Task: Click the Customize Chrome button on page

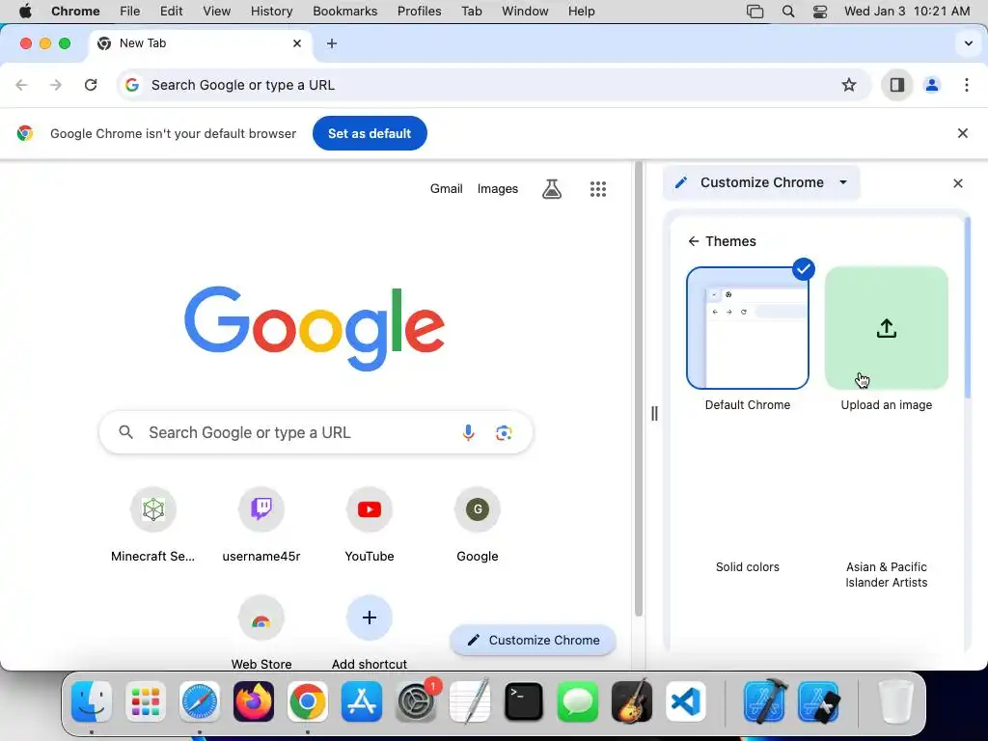Action: pyautogui.click(x=533, y=641)
